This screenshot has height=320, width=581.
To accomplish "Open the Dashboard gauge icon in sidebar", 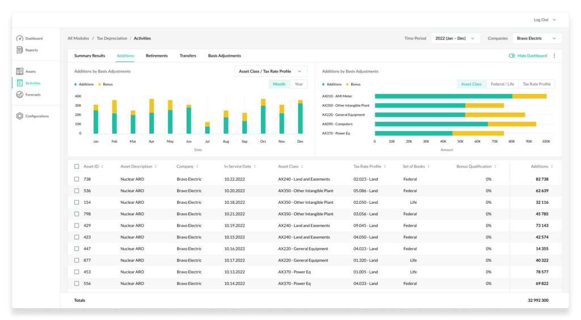I will 20,39.
